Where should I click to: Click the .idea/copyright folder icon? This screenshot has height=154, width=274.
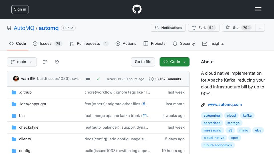14,104
